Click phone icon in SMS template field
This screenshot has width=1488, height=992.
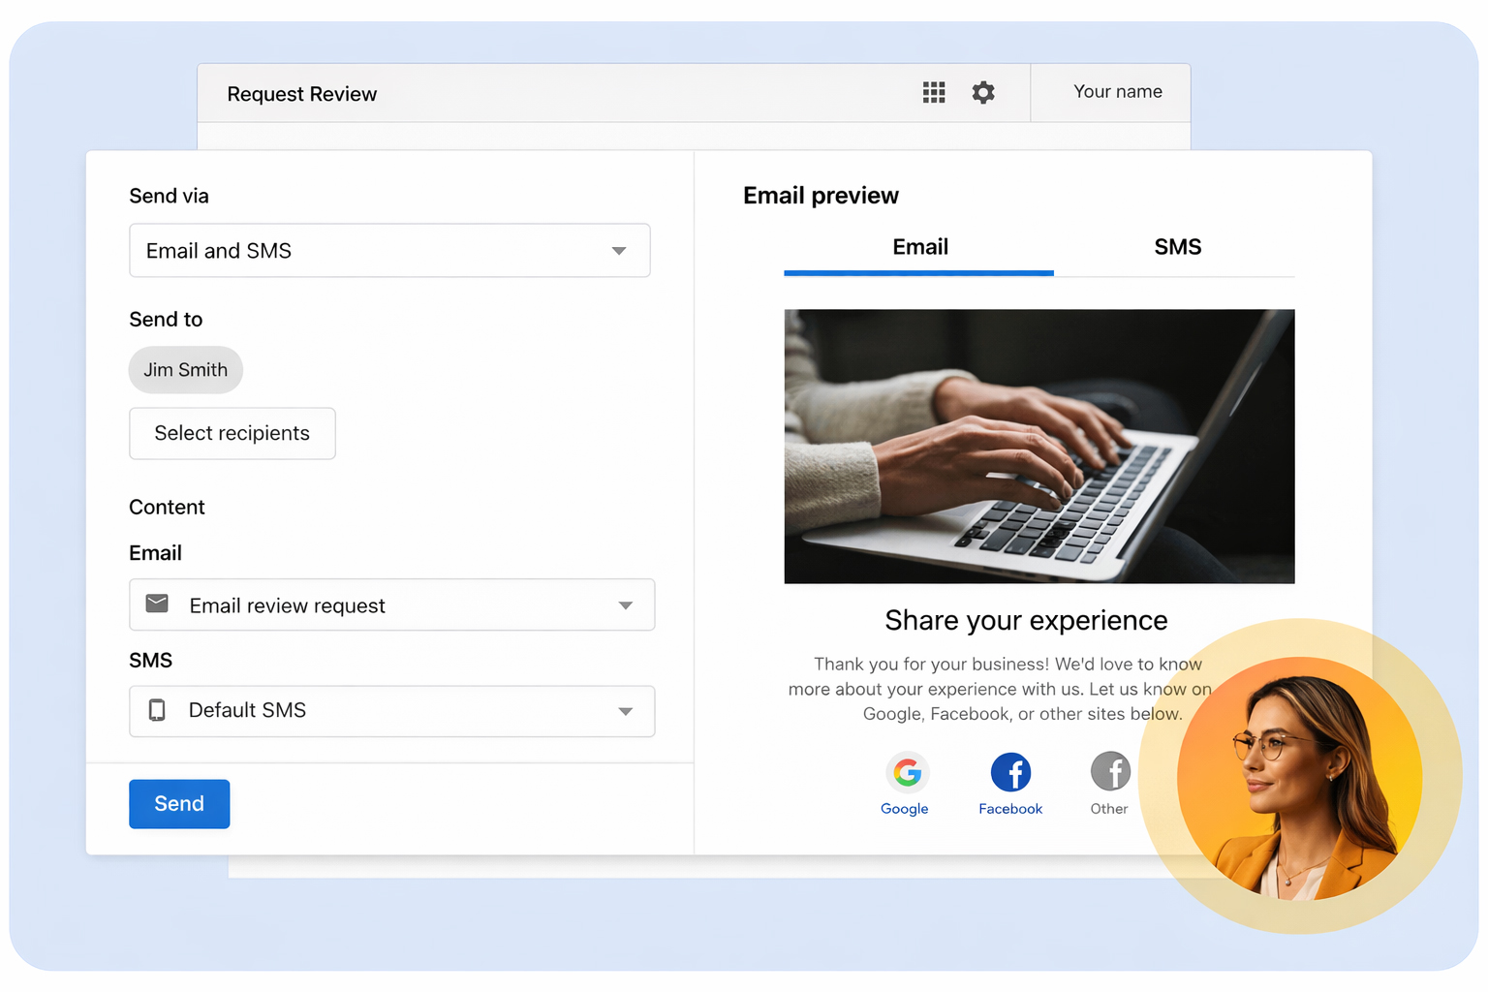pos(157,710)
